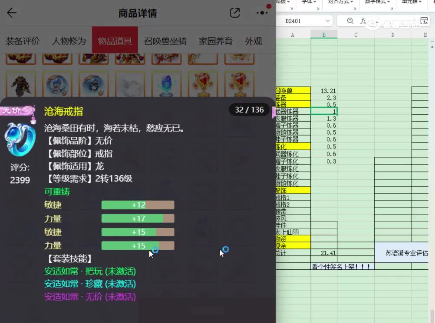Click the 32 / 136 item counter badge
This screenshot has width=435, height=323.
[x=249, y=110]
